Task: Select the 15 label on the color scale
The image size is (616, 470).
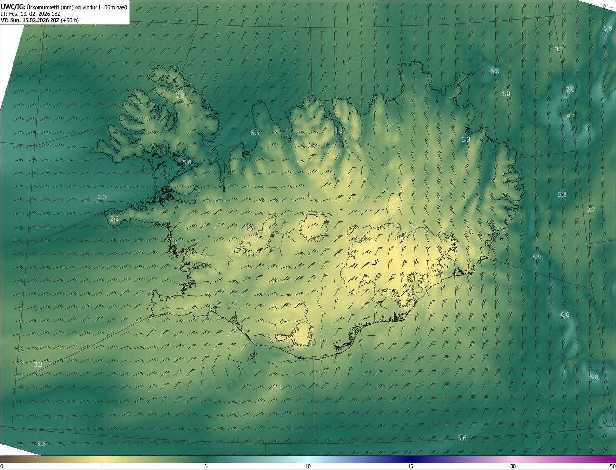Action: 411,466
